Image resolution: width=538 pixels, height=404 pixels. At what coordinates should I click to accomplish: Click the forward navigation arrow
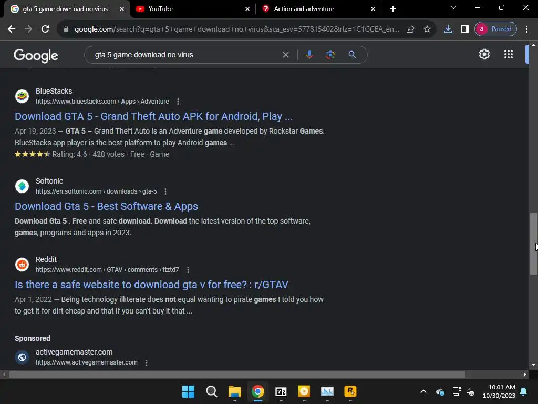tap(28, 29)
